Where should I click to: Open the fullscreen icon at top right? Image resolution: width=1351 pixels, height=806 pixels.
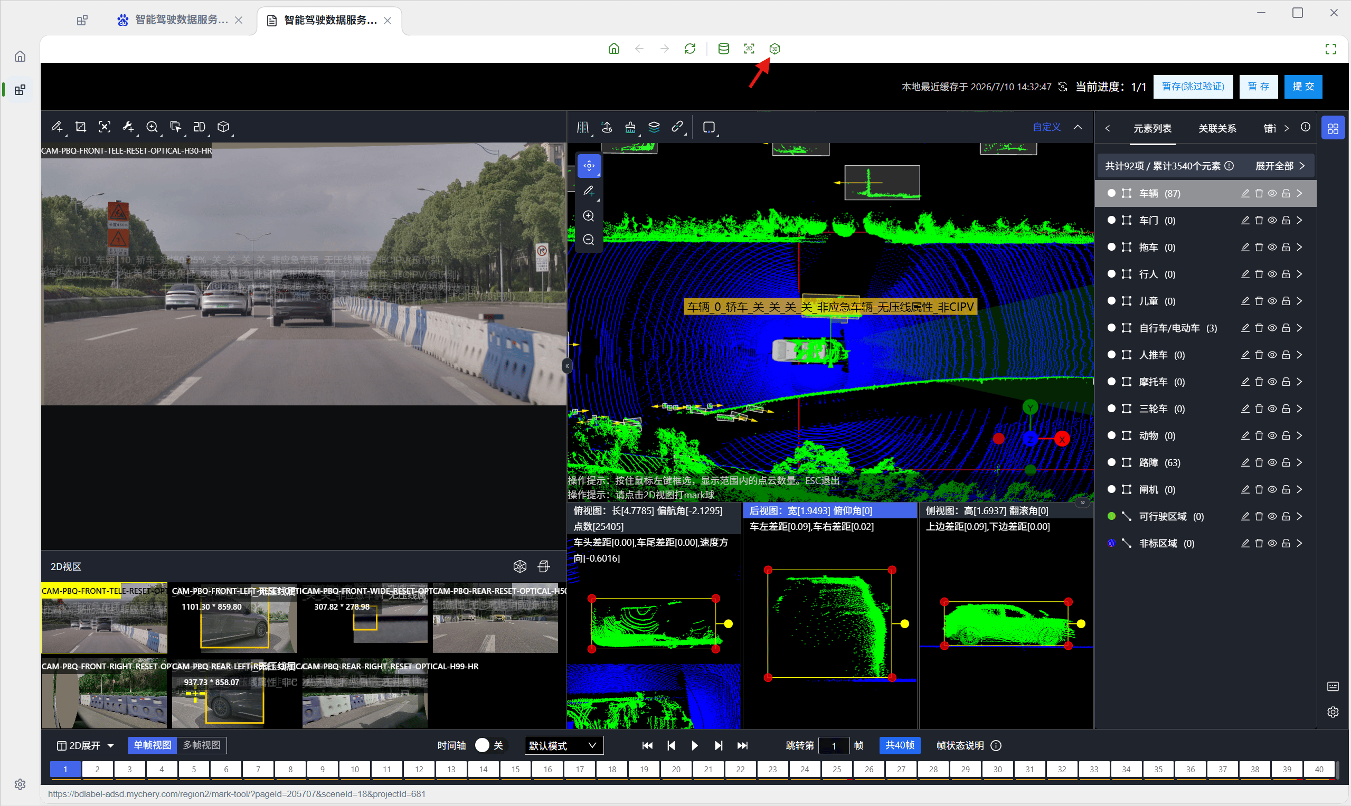point(1330,49)
